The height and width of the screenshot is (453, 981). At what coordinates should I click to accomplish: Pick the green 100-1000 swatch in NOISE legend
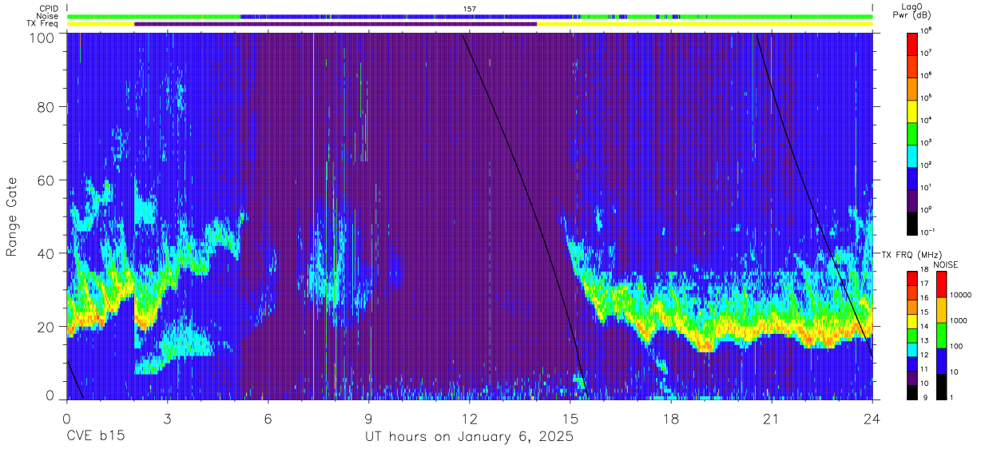click(942, 336)
